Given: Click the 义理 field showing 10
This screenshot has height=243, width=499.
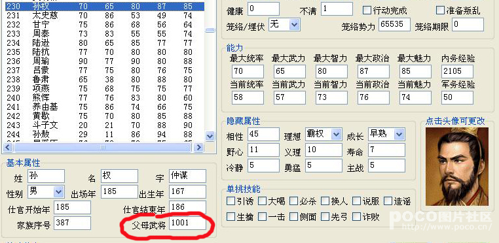Looking at the screenshot, I should (x=323, y=150).
